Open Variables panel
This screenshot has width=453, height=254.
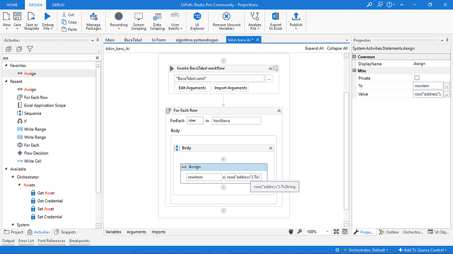(113, 232)
